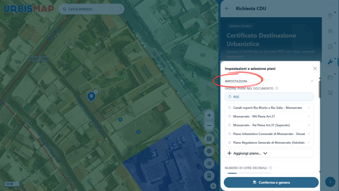This screenshot has width=339, height=191.
Task: Center map on my location target icon
Action: pyautogui.click(x=209, y=151)
